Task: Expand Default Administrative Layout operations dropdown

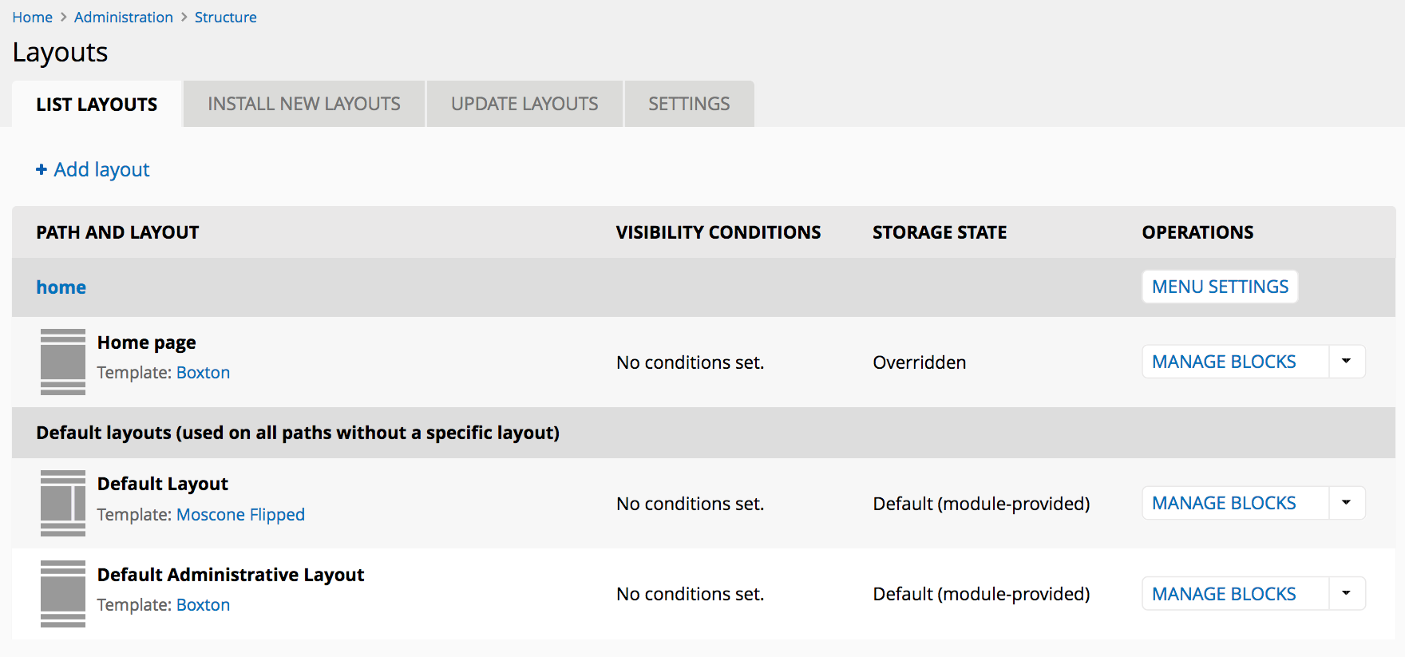Action: (x=1347, y=593)
